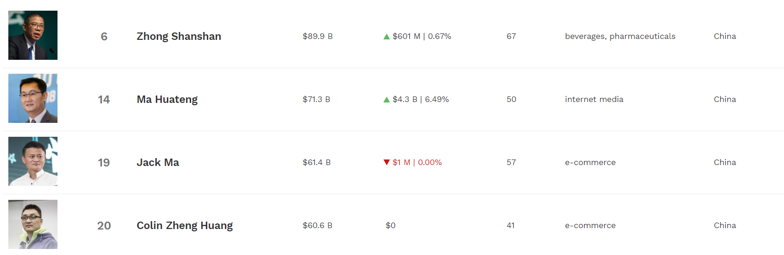Click the Ma Huateng name link
Image resolution: width=784 pixels, height=255 pixels.
click(x=167, y=99)
